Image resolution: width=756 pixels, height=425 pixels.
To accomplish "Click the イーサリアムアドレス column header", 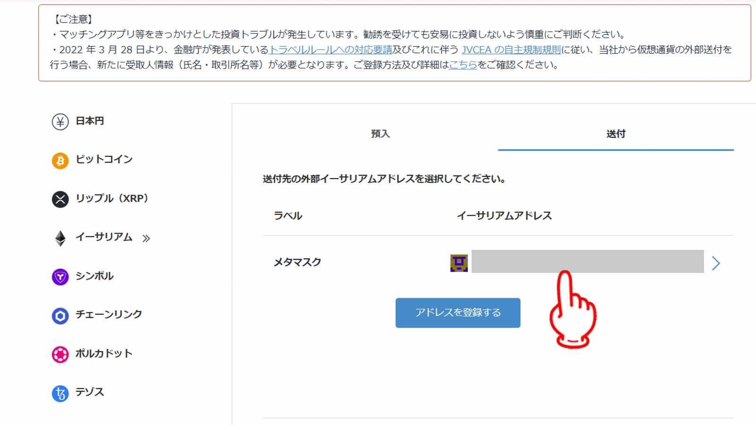I will coord(505,216).
